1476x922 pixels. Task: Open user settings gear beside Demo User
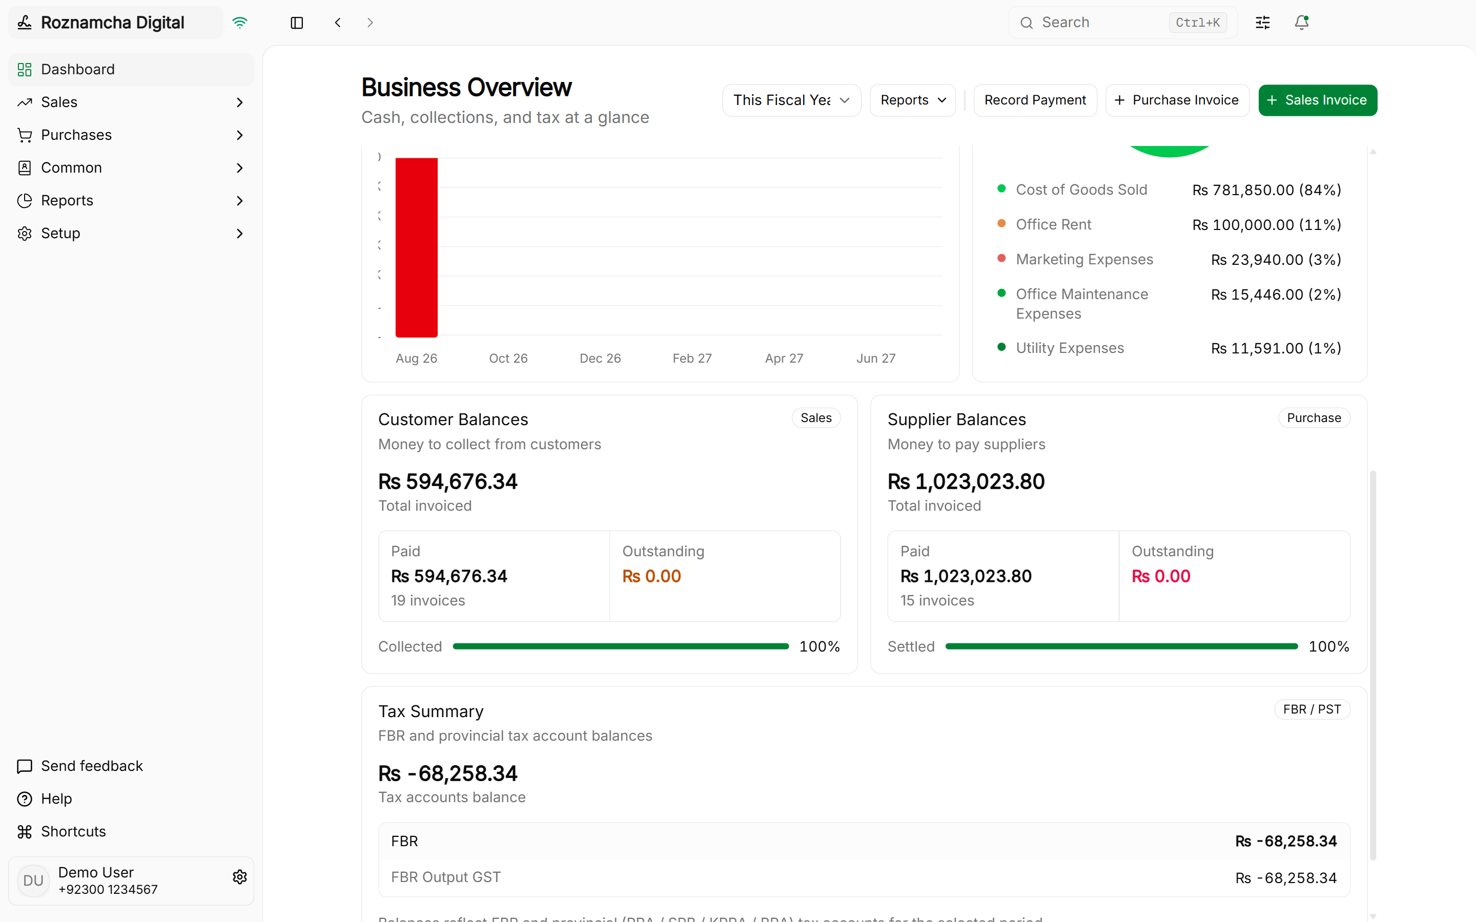[240, 877]
